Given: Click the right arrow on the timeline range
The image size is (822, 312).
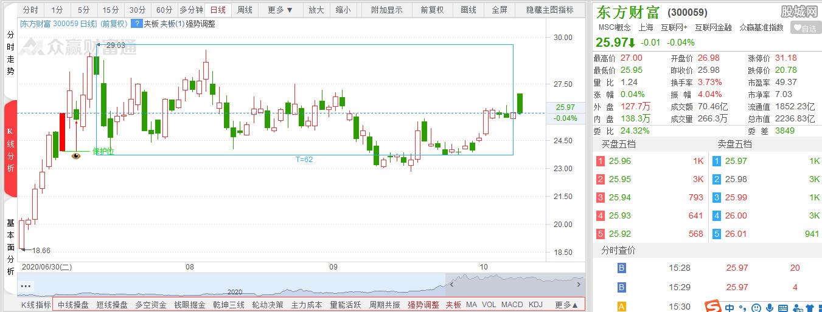Looking at the screenshot, I should coord(579,283).
